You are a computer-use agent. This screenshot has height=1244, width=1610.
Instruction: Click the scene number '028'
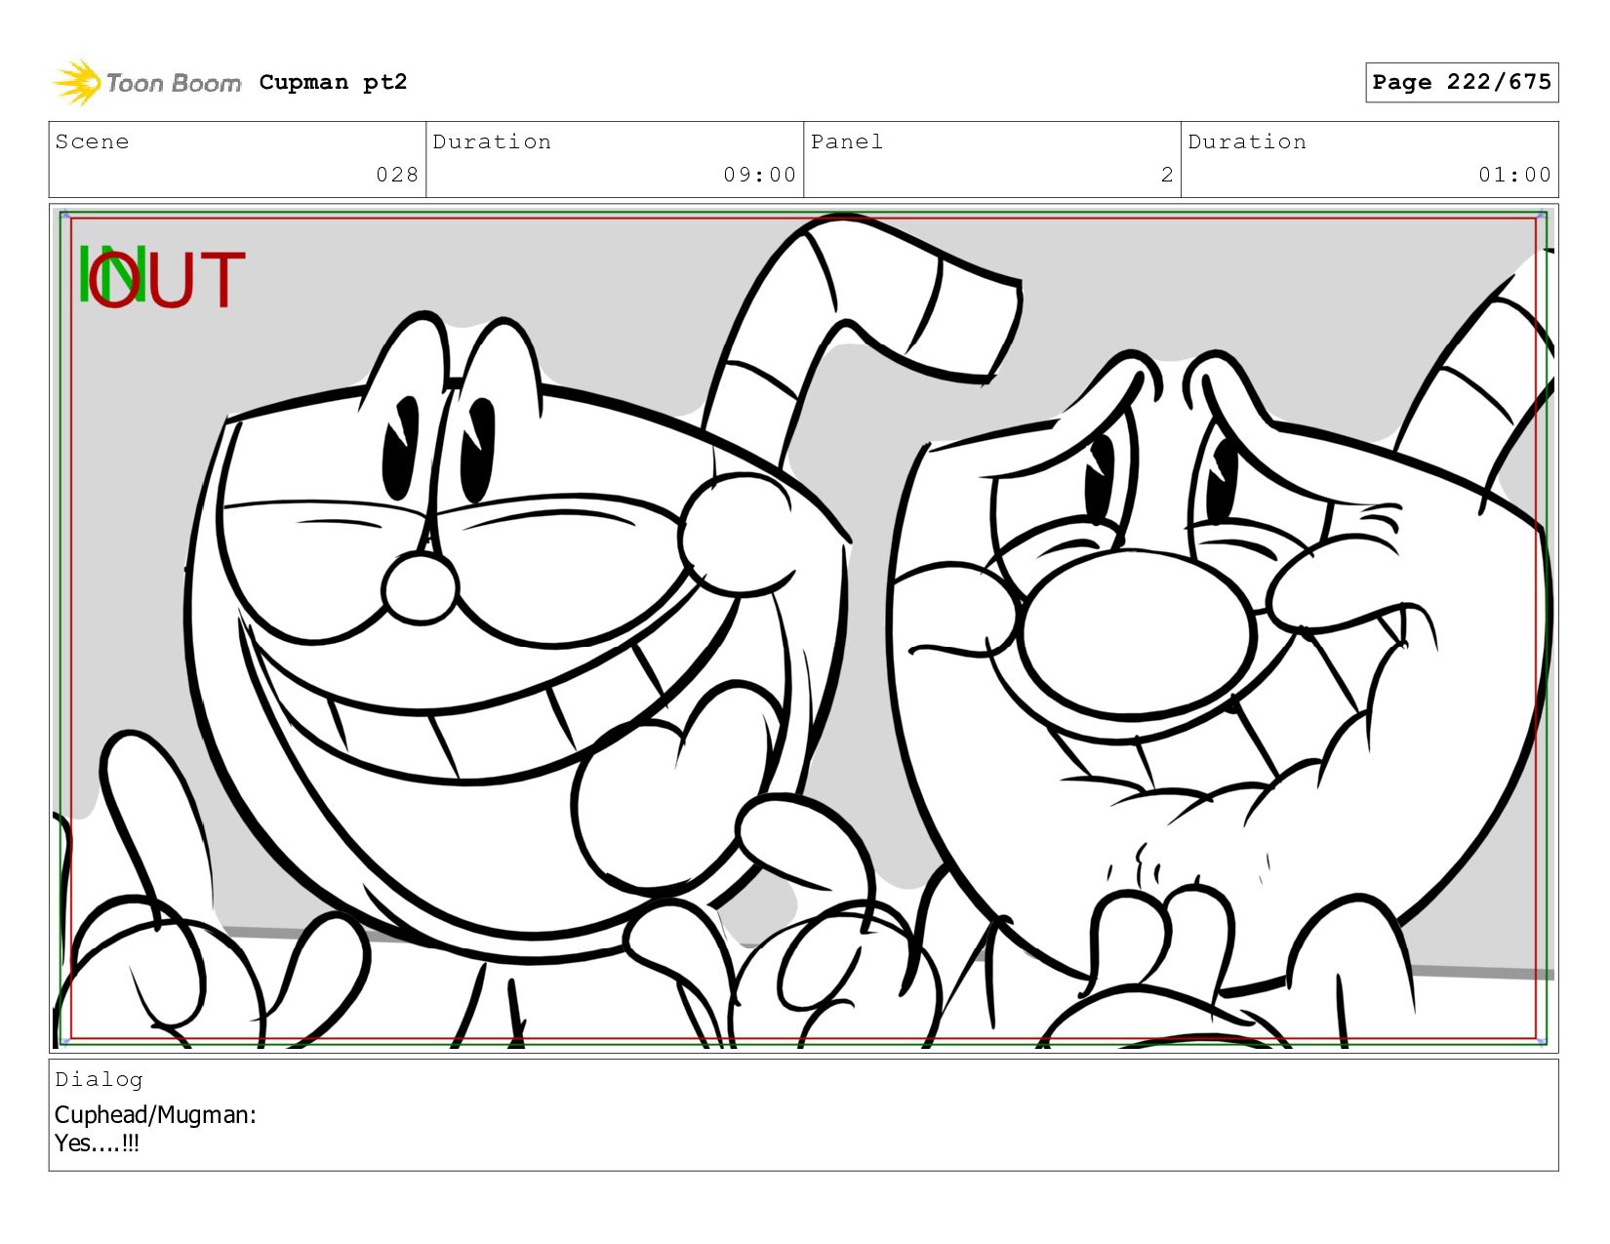tap(397, 175)
